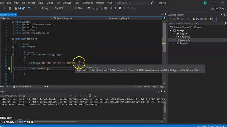Toggle Preview Selected Items in Solution Explorer
Screen dimensions: 227x127
tap(215, 19)
